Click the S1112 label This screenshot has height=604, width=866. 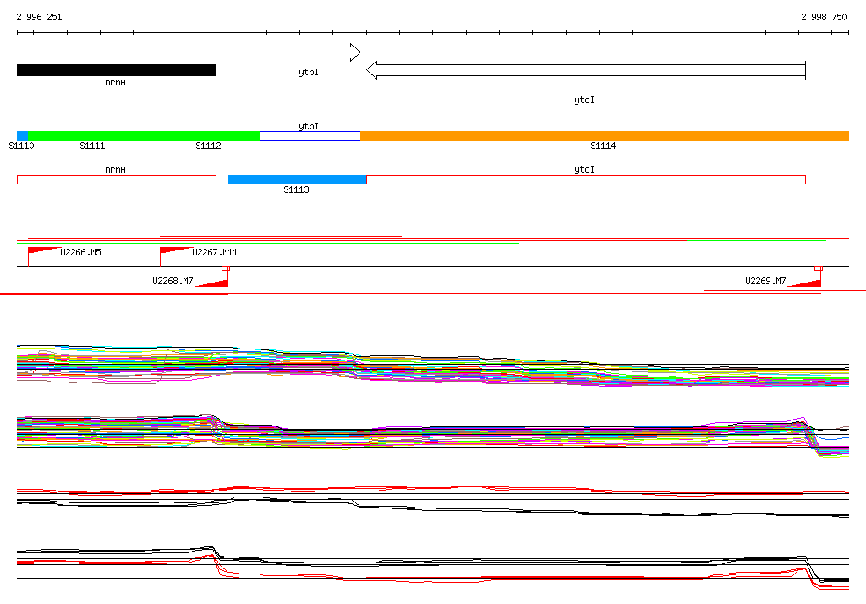[208, 146]
